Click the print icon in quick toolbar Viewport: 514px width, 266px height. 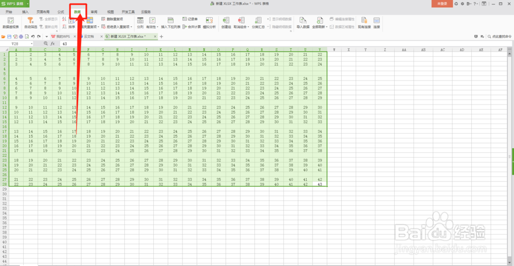[x=21, y=36]
